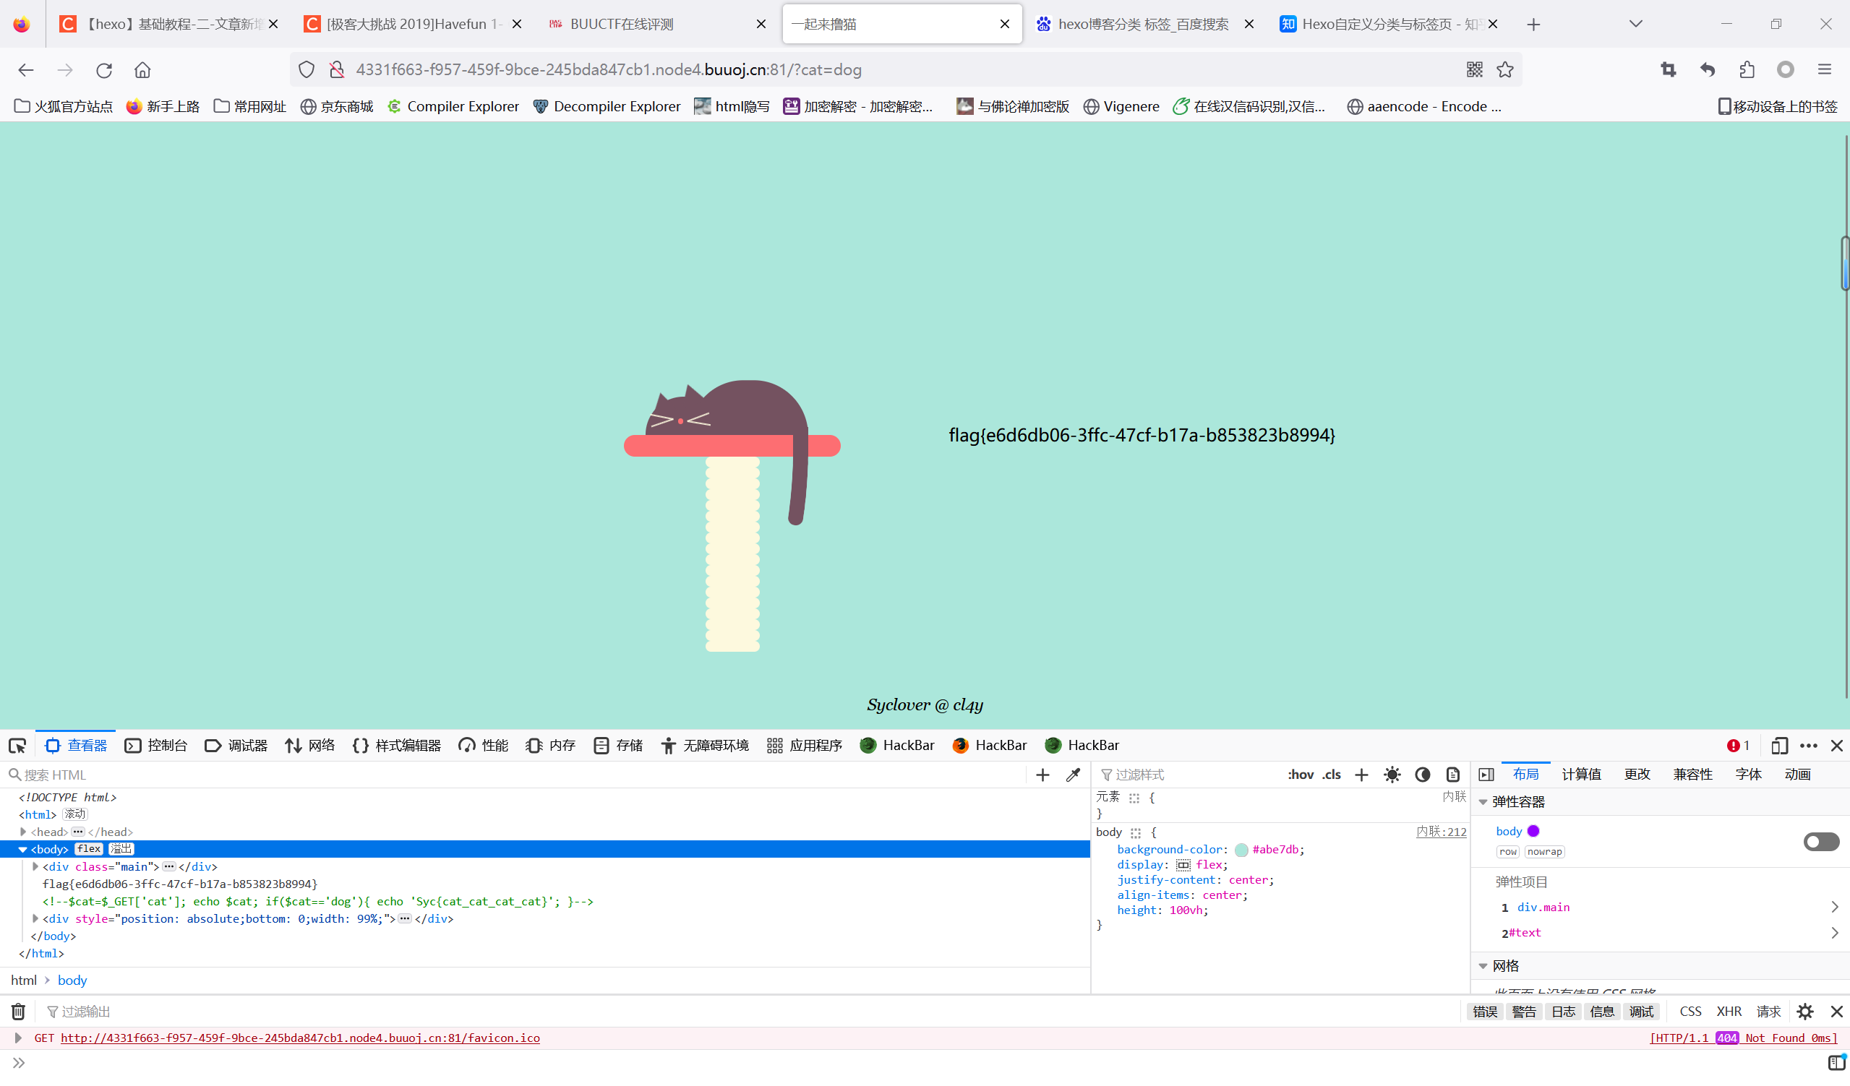Click the insecure connection lock icon
The image size is (1850, 1086).
[x=337, y=69]
